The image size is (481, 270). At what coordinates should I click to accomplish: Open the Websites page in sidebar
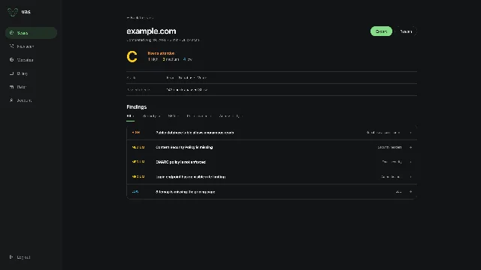(x=31, y=60)
